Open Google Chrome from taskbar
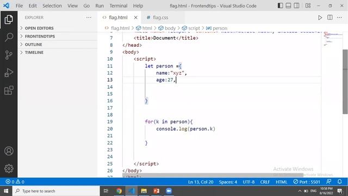This screenshot has height=196, width=348. pyautogui.click(x=119, y=191)
